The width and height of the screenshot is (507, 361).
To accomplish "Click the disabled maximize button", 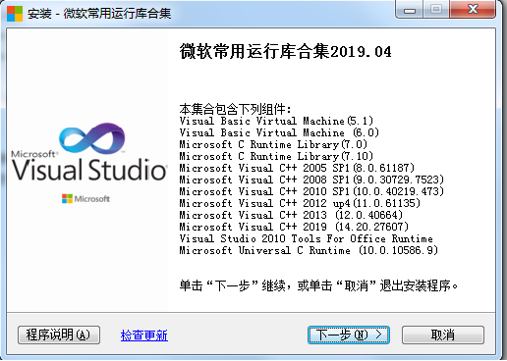I will 436,9.
